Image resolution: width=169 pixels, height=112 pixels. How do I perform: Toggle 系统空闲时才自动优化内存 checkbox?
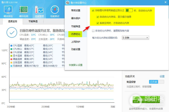click(x=98, y=23)
